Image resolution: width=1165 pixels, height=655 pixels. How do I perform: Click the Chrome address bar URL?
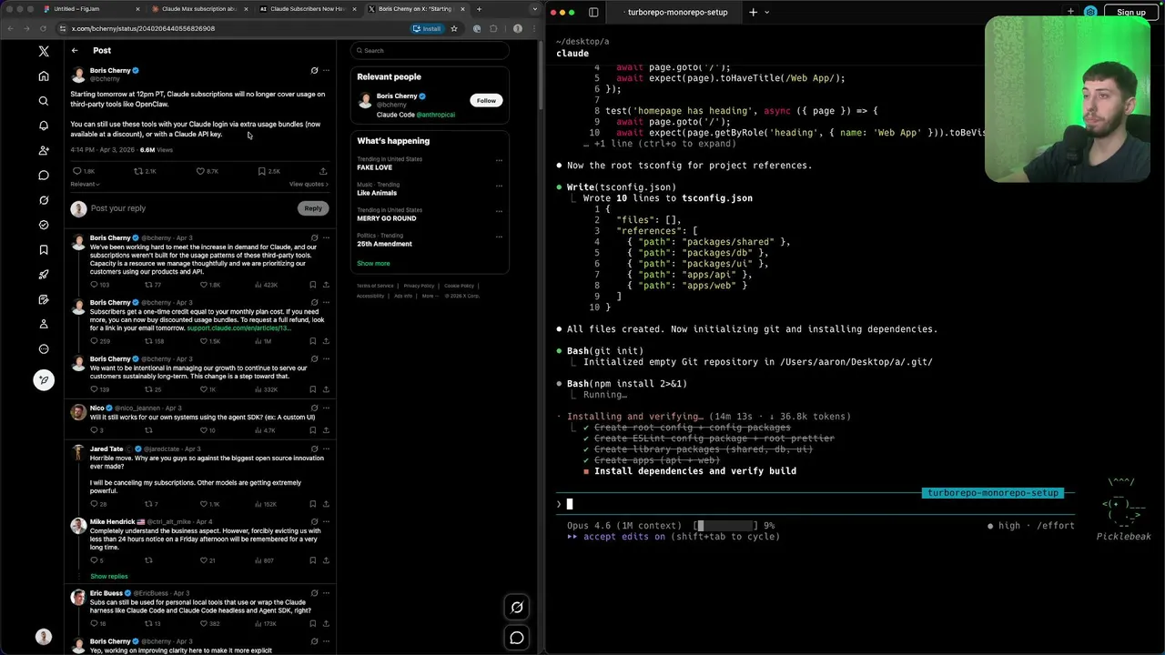point(144,28)
